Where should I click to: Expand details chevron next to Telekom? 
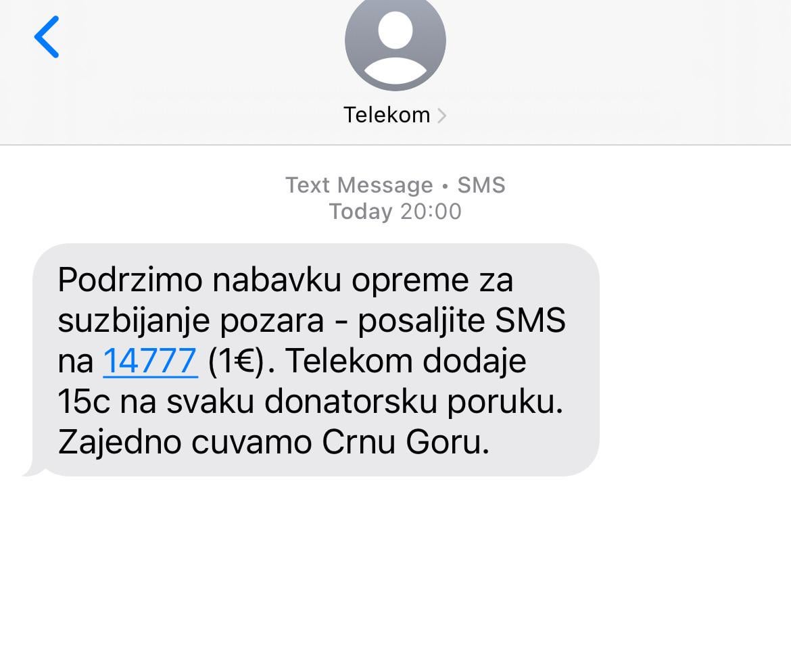coord(441,116)
